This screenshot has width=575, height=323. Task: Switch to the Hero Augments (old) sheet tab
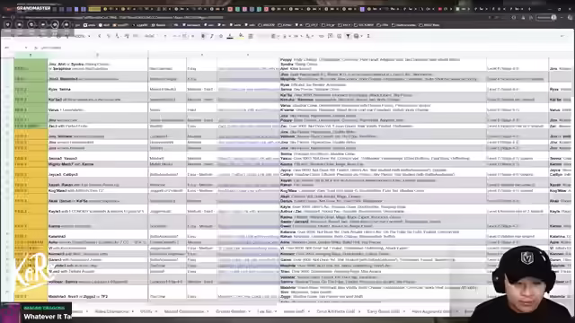click(431, 311)
